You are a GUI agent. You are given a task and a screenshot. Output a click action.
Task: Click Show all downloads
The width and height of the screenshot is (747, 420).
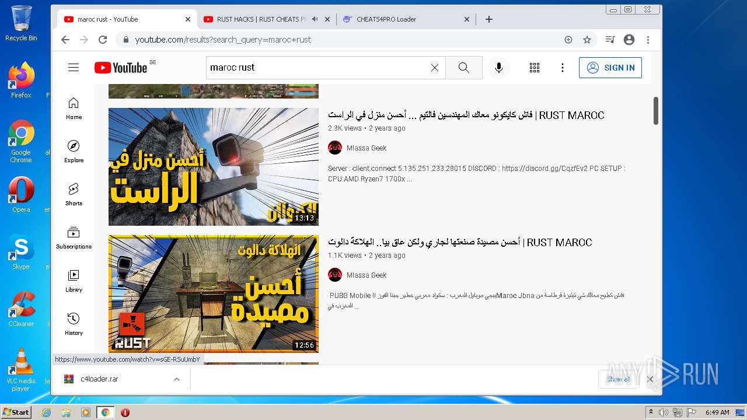(618, 379)
